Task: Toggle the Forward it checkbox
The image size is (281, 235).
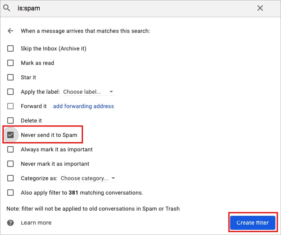Action: pyautogui.click(x=10, y=106)
